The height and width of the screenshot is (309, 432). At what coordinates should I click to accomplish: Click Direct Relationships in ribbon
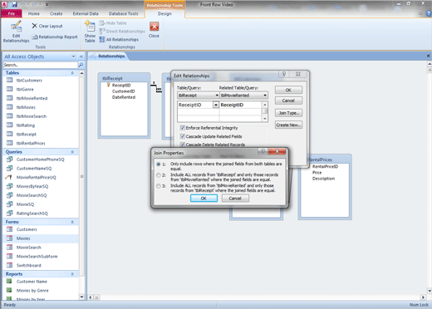point(122,32)
